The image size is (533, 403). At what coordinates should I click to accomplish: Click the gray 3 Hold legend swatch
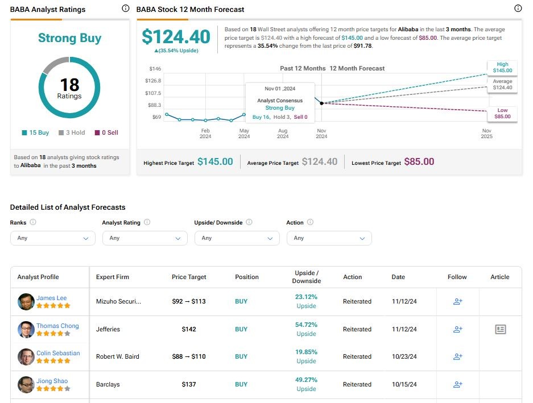tap(61, 132)
